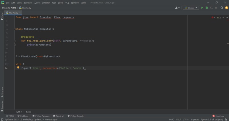Click the PyCharm 2021.1.2 available update message

pyautogui.click(x=31, y=120)
